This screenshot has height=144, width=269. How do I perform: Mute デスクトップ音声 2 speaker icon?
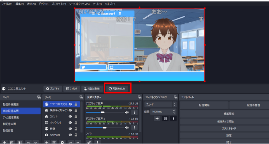coord(127,127)
